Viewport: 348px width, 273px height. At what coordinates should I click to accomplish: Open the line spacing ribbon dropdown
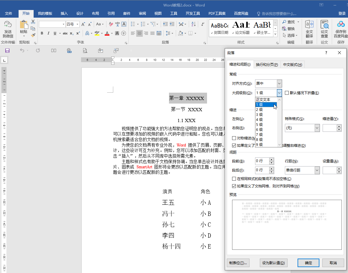(x=169, y=33)
